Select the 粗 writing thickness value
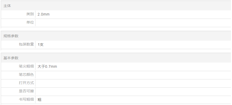 pyautogui.click(x=40, y=100)
